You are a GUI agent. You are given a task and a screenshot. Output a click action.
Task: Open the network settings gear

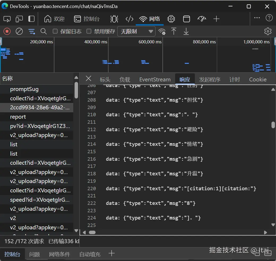pyautogui.click(x=268, y=31)
